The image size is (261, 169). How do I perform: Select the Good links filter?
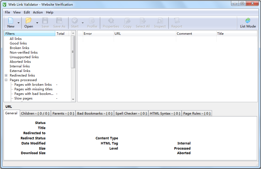[18, 43]
